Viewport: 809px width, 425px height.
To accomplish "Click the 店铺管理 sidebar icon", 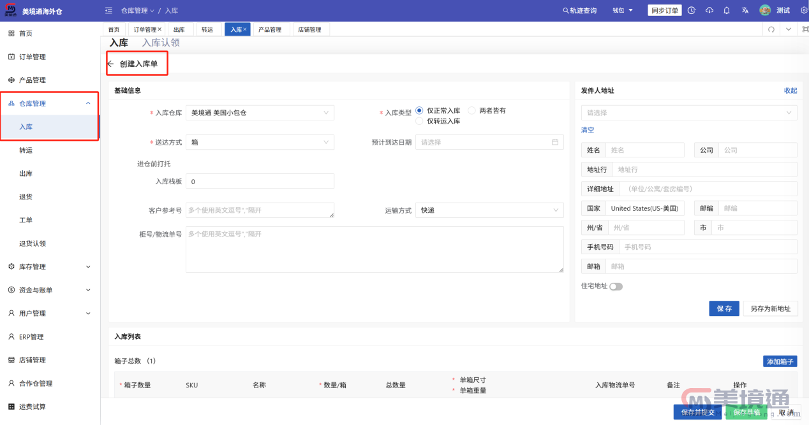I will point(11,360).
